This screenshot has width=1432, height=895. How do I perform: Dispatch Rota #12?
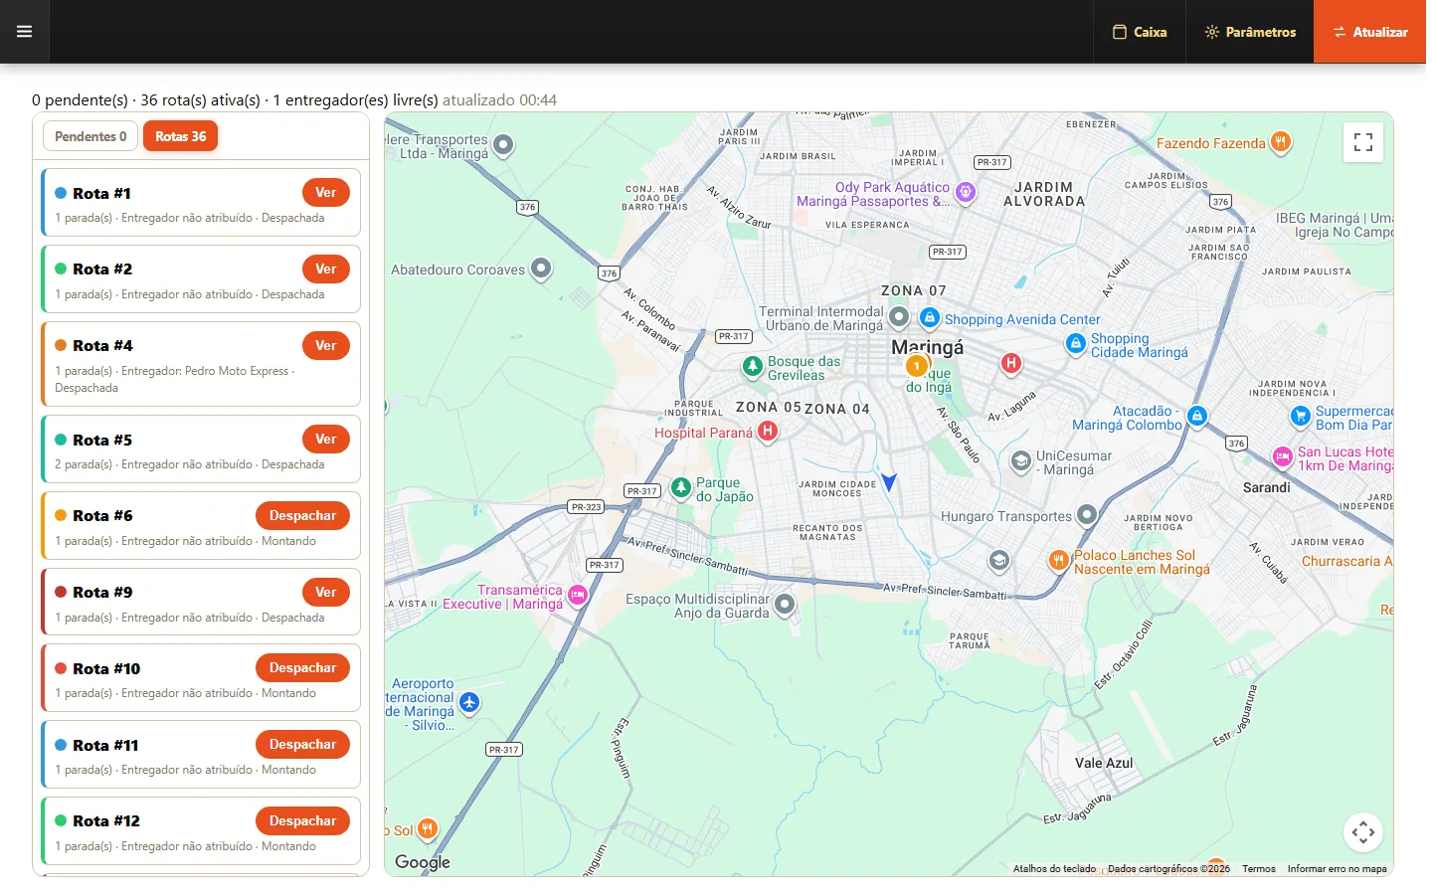coord(302,821)
